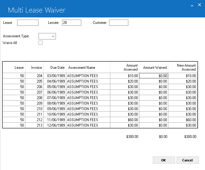Click the New Amount Assessed column header
Viewport: 205px width, 170px height.
[183, 67]
